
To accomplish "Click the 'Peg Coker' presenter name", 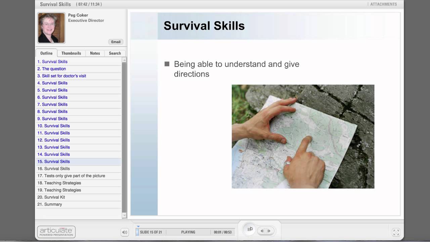I will coord(78,15).
